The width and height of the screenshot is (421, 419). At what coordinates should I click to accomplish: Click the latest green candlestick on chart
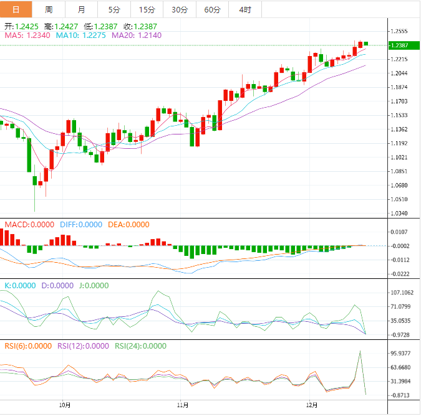[366, 44]
